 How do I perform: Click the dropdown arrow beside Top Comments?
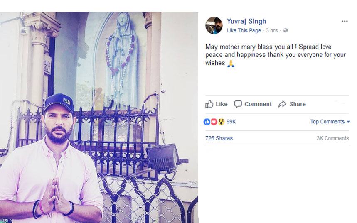[x=348, y=122]
